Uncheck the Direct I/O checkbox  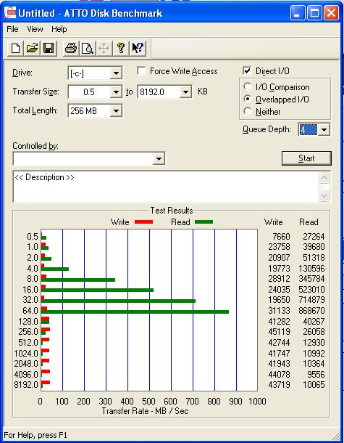coord(247,70)
